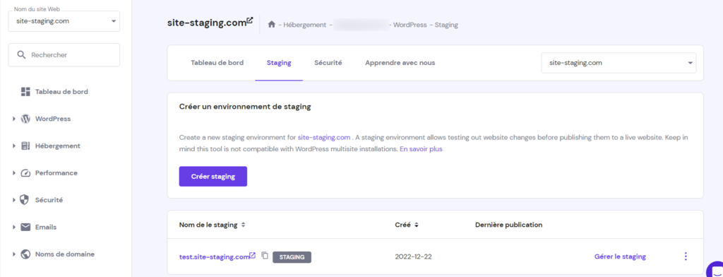The image size is (723, 277).
Task: Click the Hébergement server icon in sidebar
Action: [25, 146]
